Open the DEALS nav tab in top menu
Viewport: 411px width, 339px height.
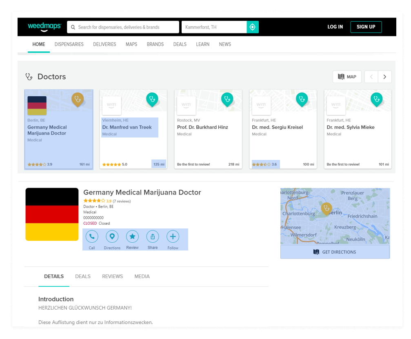(x=180, y=44)
